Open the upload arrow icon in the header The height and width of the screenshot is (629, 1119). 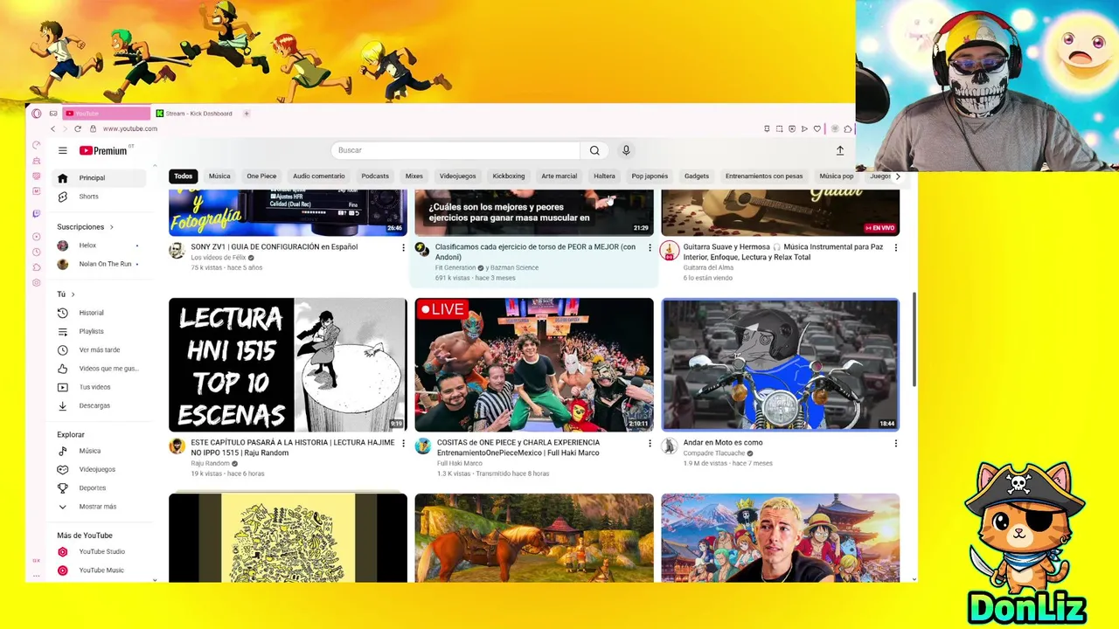tap(840, 150)
